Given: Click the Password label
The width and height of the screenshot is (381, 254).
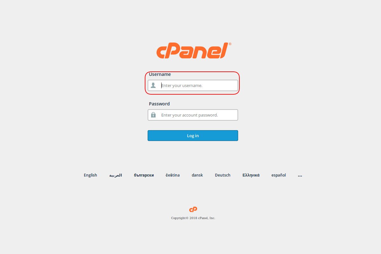Looking at the screenshot, I should (159, 104).
